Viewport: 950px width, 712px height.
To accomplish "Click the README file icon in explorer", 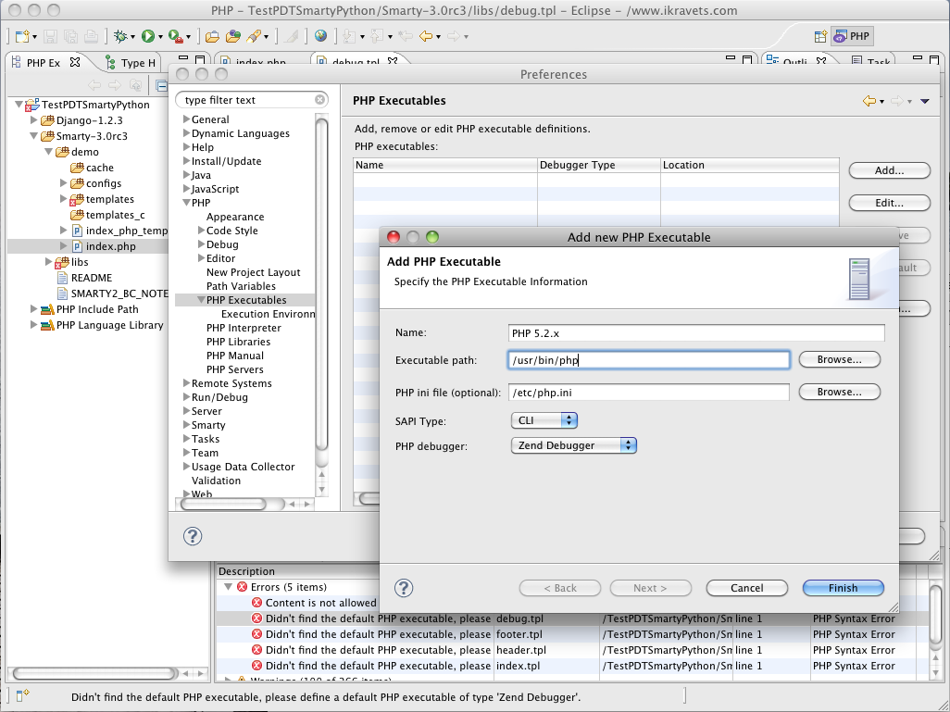I will pos(62,278).
